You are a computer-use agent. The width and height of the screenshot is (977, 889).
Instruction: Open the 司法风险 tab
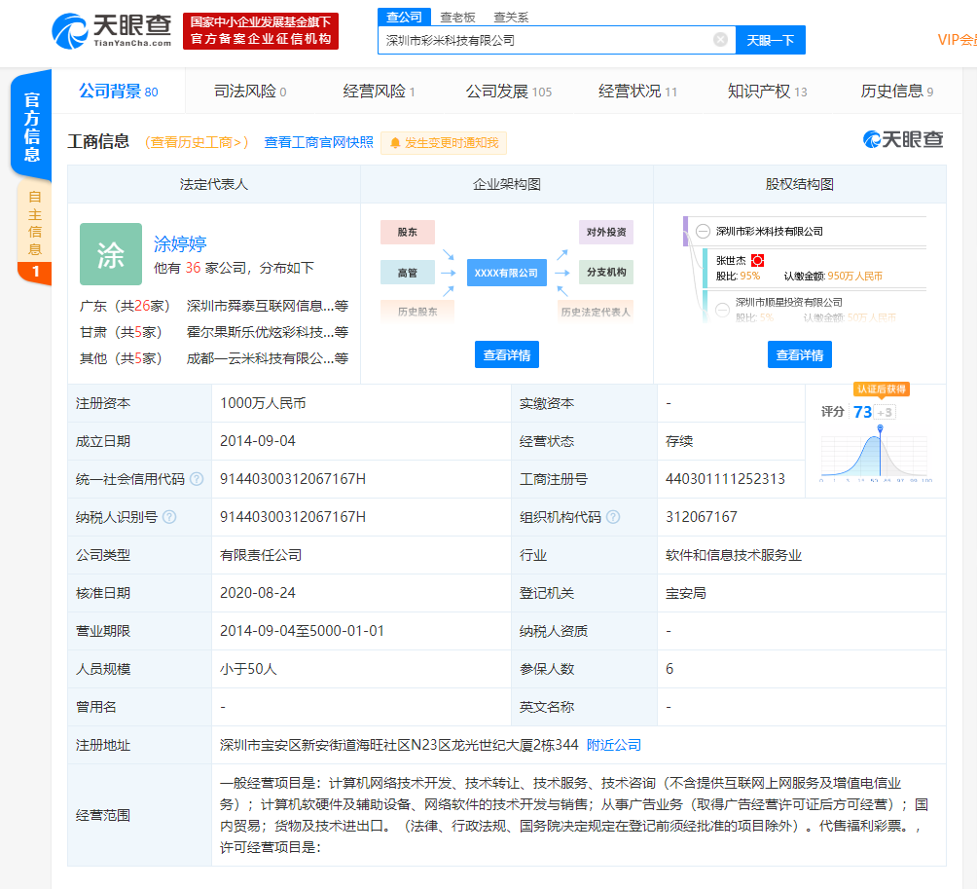click(250, 92)
